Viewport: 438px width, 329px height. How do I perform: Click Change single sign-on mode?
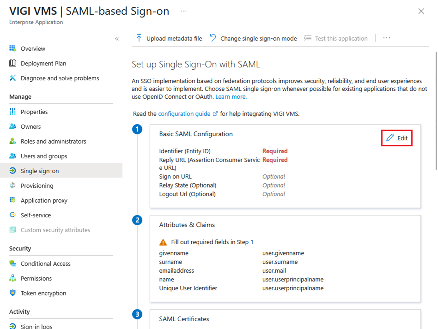[253, 38]
